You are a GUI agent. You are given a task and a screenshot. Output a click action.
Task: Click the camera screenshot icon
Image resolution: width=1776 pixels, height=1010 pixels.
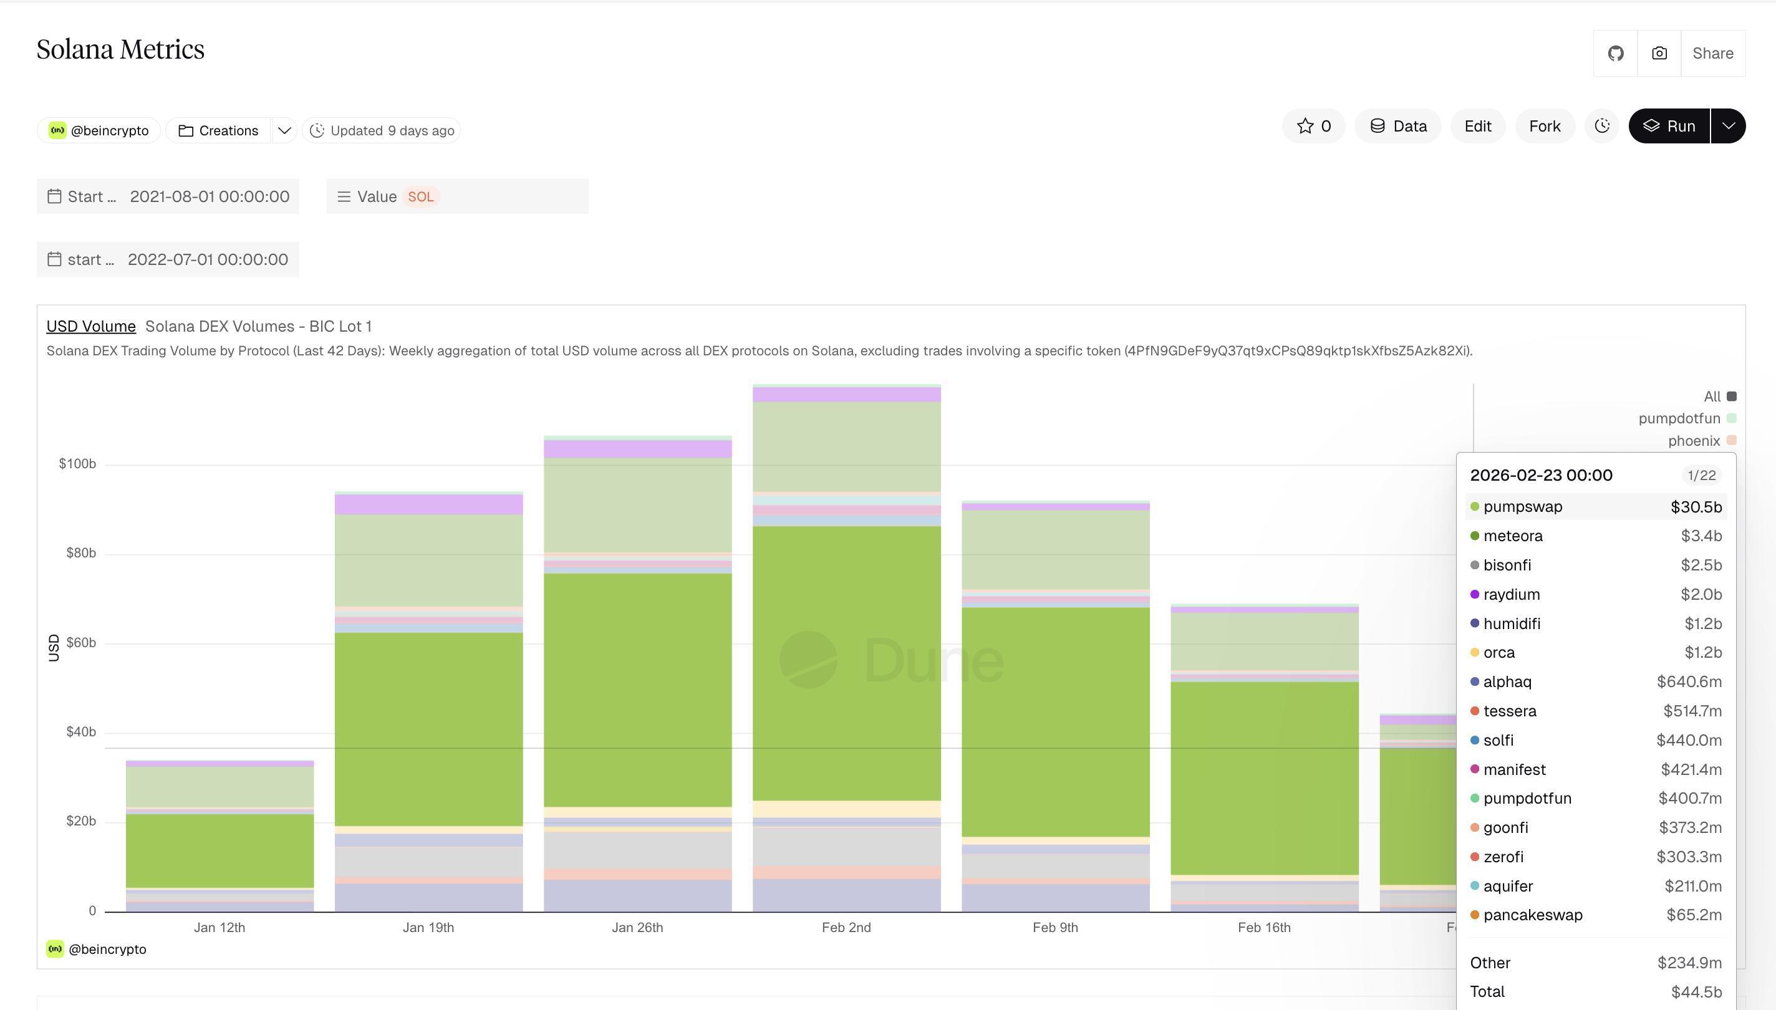tap(1659, 54)
